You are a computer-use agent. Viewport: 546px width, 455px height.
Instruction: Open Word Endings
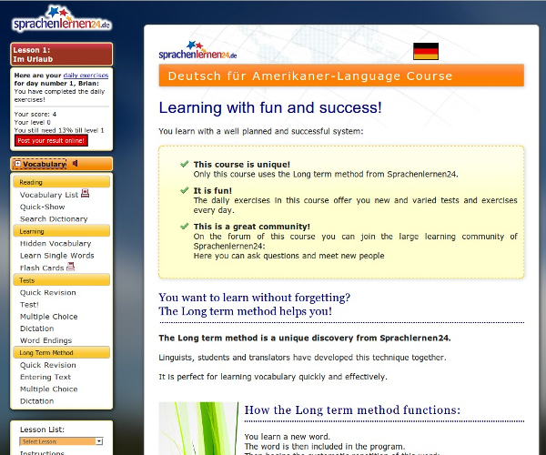pos(45,340)
